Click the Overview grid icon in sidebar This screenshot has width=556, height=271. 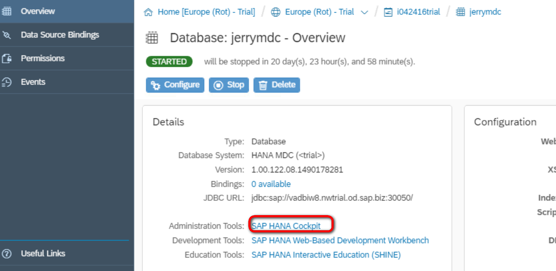point(7,11)
